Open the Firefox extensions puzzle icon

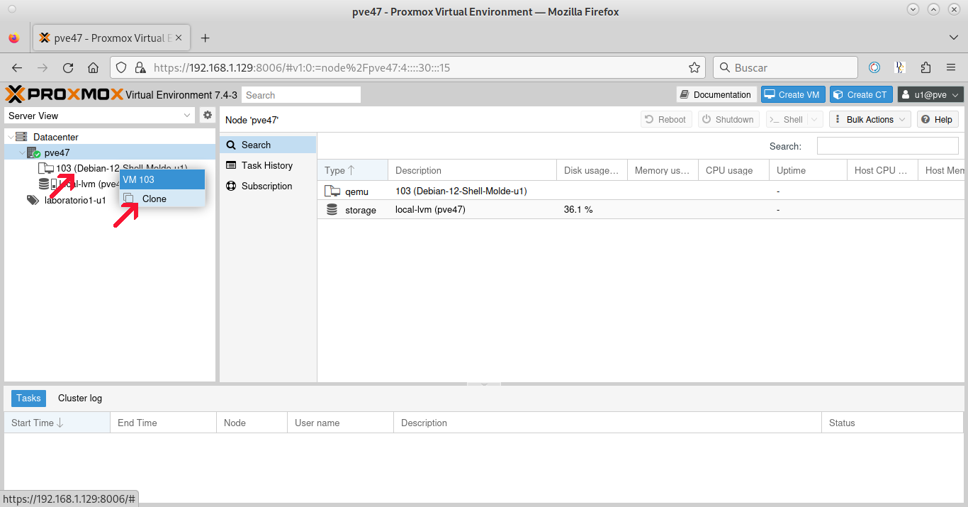point(925,68)
